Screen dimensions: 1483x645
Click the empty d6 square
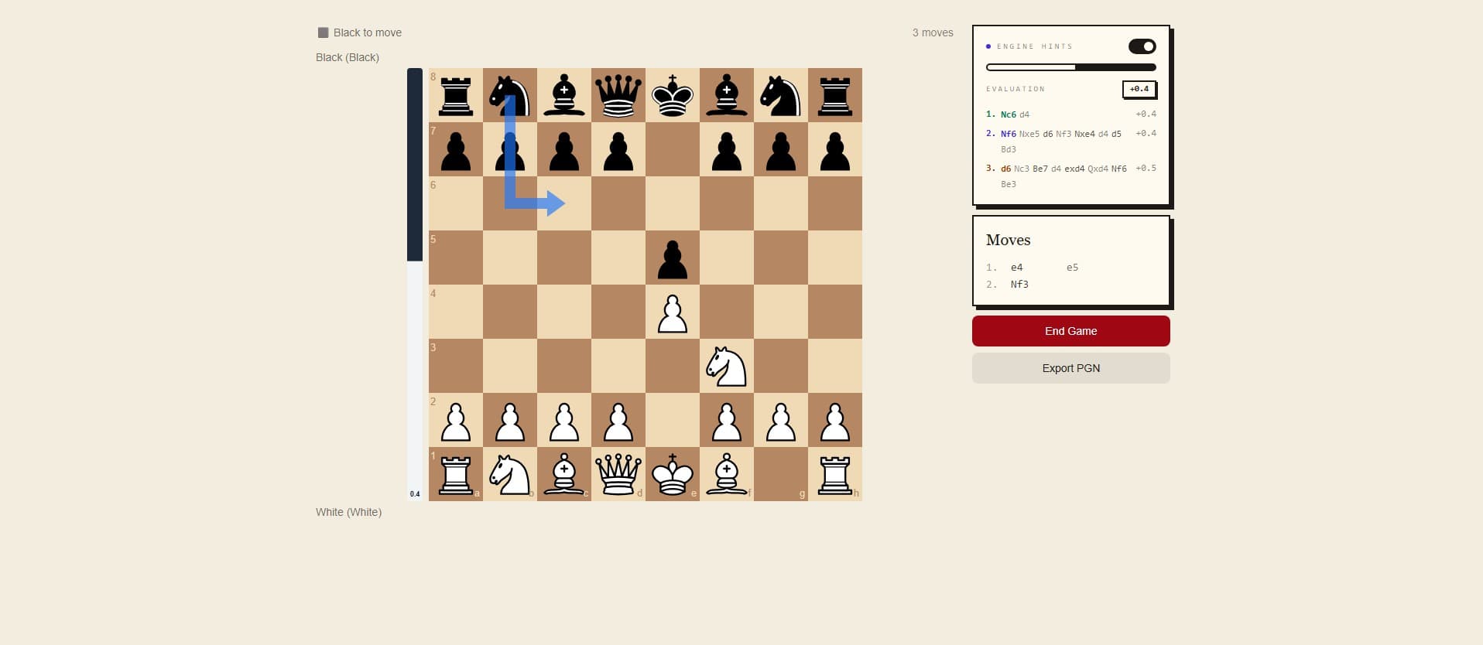(x=618, y=203)
